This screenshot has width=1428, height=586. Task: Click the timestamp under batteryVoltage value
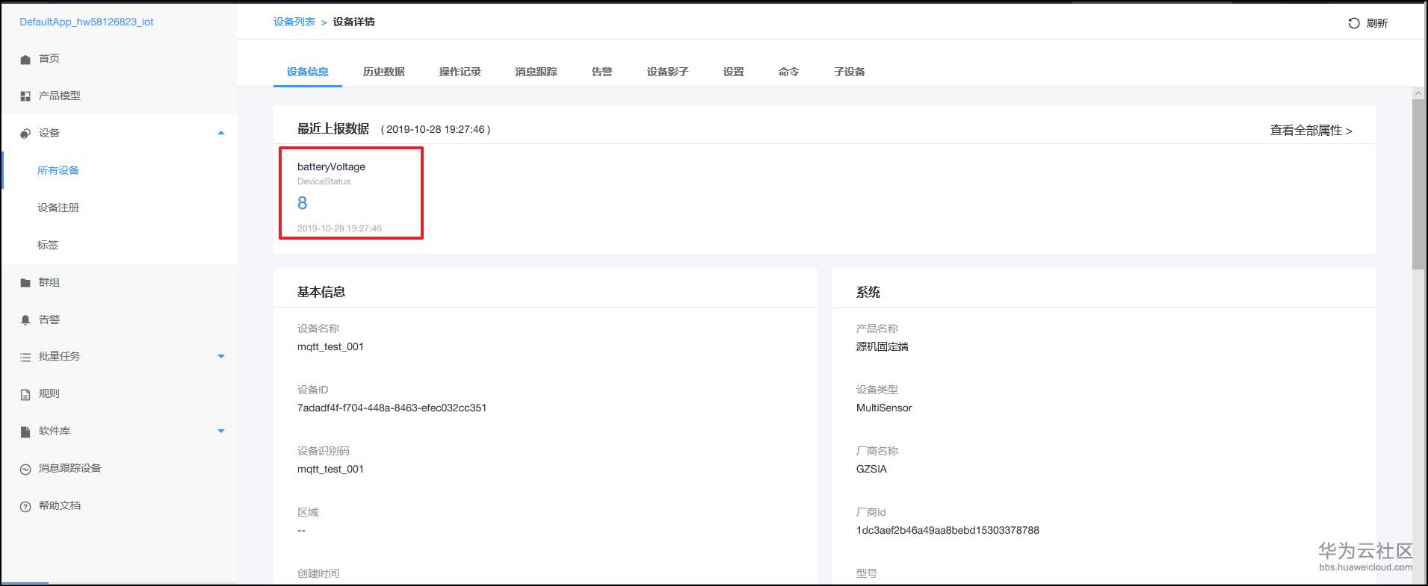tap(339, 228)
